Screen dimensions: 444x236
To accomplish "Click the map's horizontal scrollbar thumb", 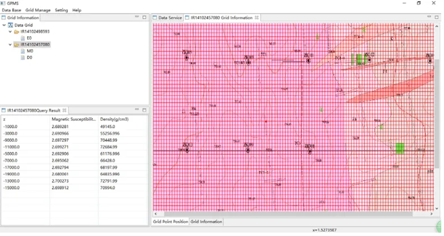I will click(288, 214).
